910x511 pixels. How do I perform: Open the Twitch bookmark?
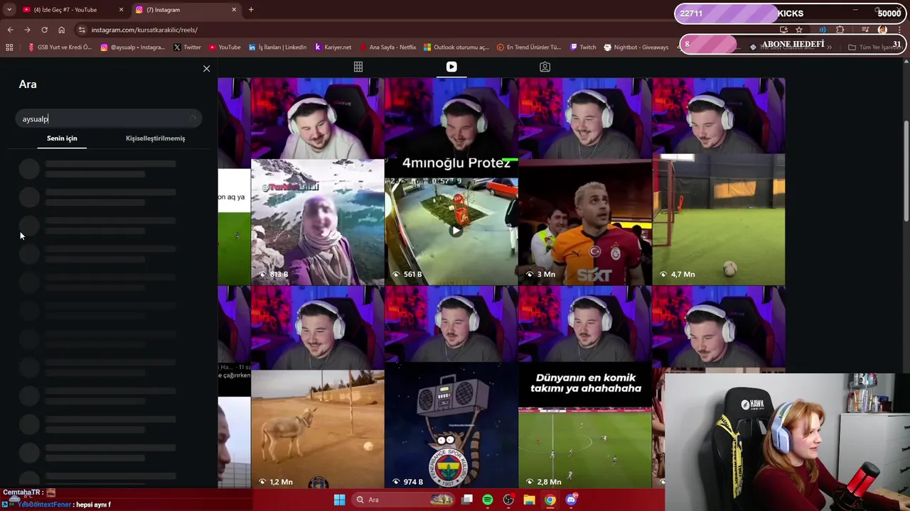(583, 48)
